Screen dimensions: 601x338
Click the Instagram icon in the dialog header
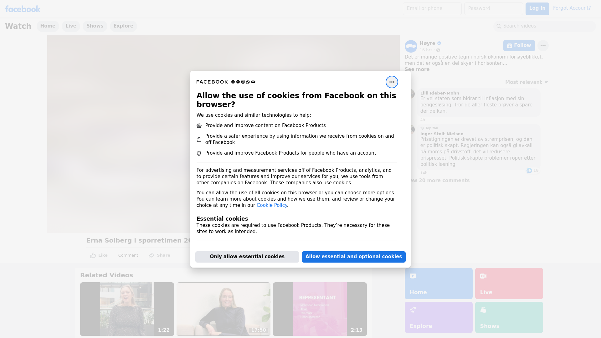[x=243, y=82]
